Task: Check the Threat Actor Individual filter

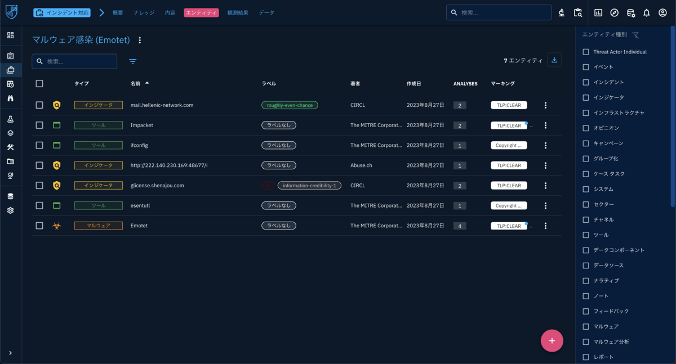Action: (586, 52)
